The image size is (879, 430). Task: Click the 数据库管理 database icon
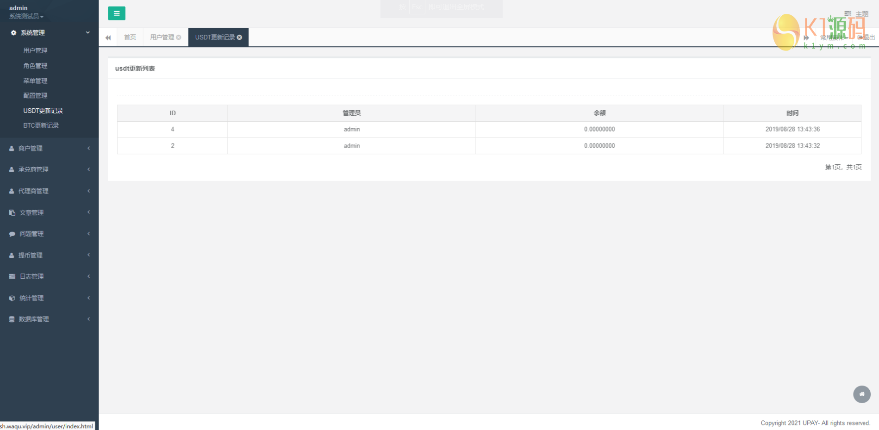click(x=12, y=319)
